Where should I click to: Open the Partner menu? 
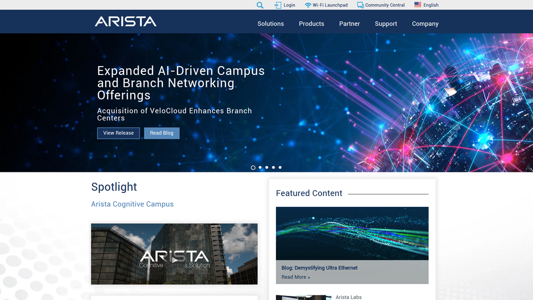coord(349,24)
